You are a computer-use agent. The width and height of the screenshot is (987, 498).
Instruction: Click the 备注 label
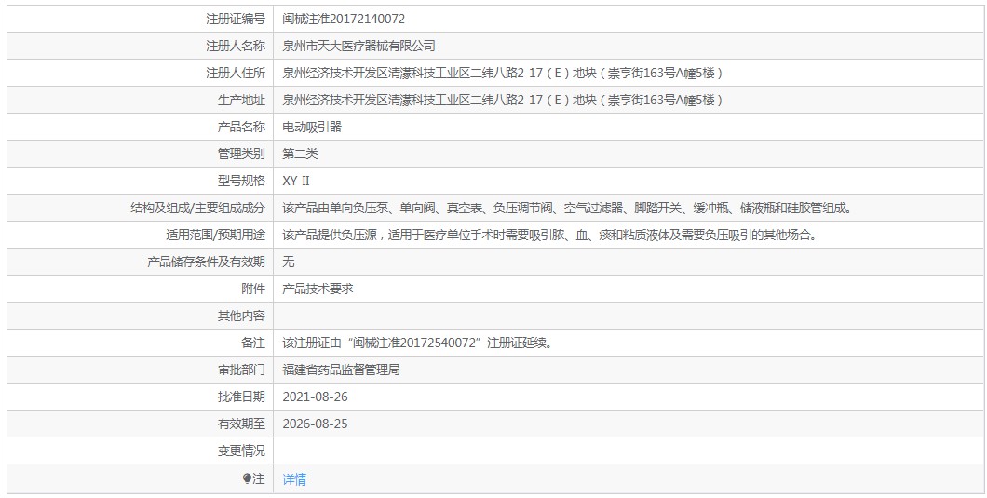(253, 343)
